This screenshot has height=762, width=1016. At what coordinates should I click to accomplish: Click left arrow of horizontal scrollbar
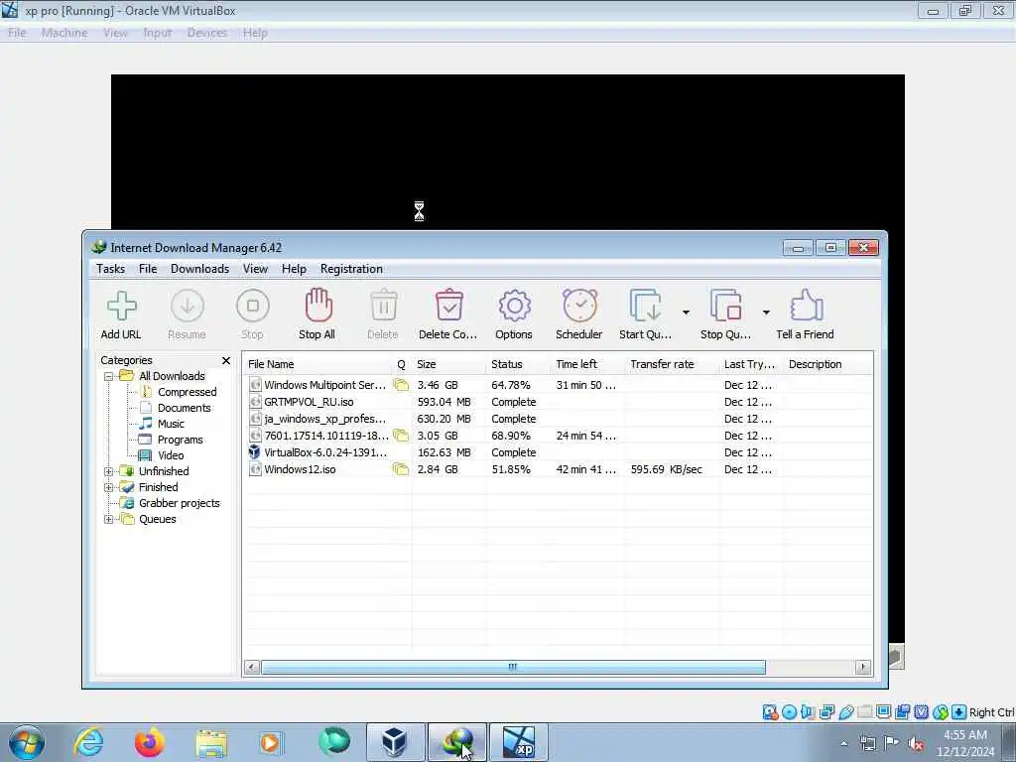pyautogui.click(x=252, y=667)
